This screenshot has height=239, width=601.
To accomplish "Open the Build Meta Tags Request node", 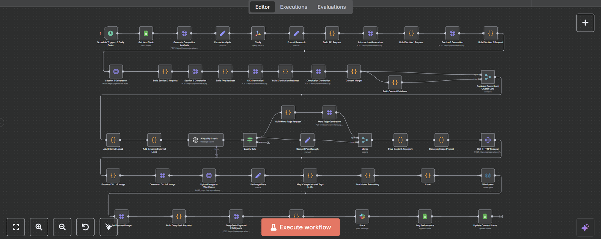I will click(288, 113).
